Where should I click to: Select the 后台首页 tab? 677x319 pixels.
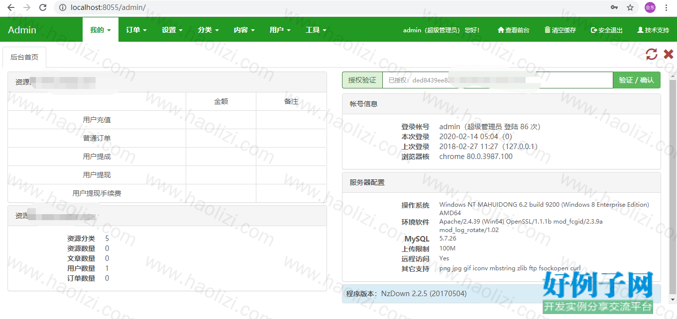coord(24,57)
